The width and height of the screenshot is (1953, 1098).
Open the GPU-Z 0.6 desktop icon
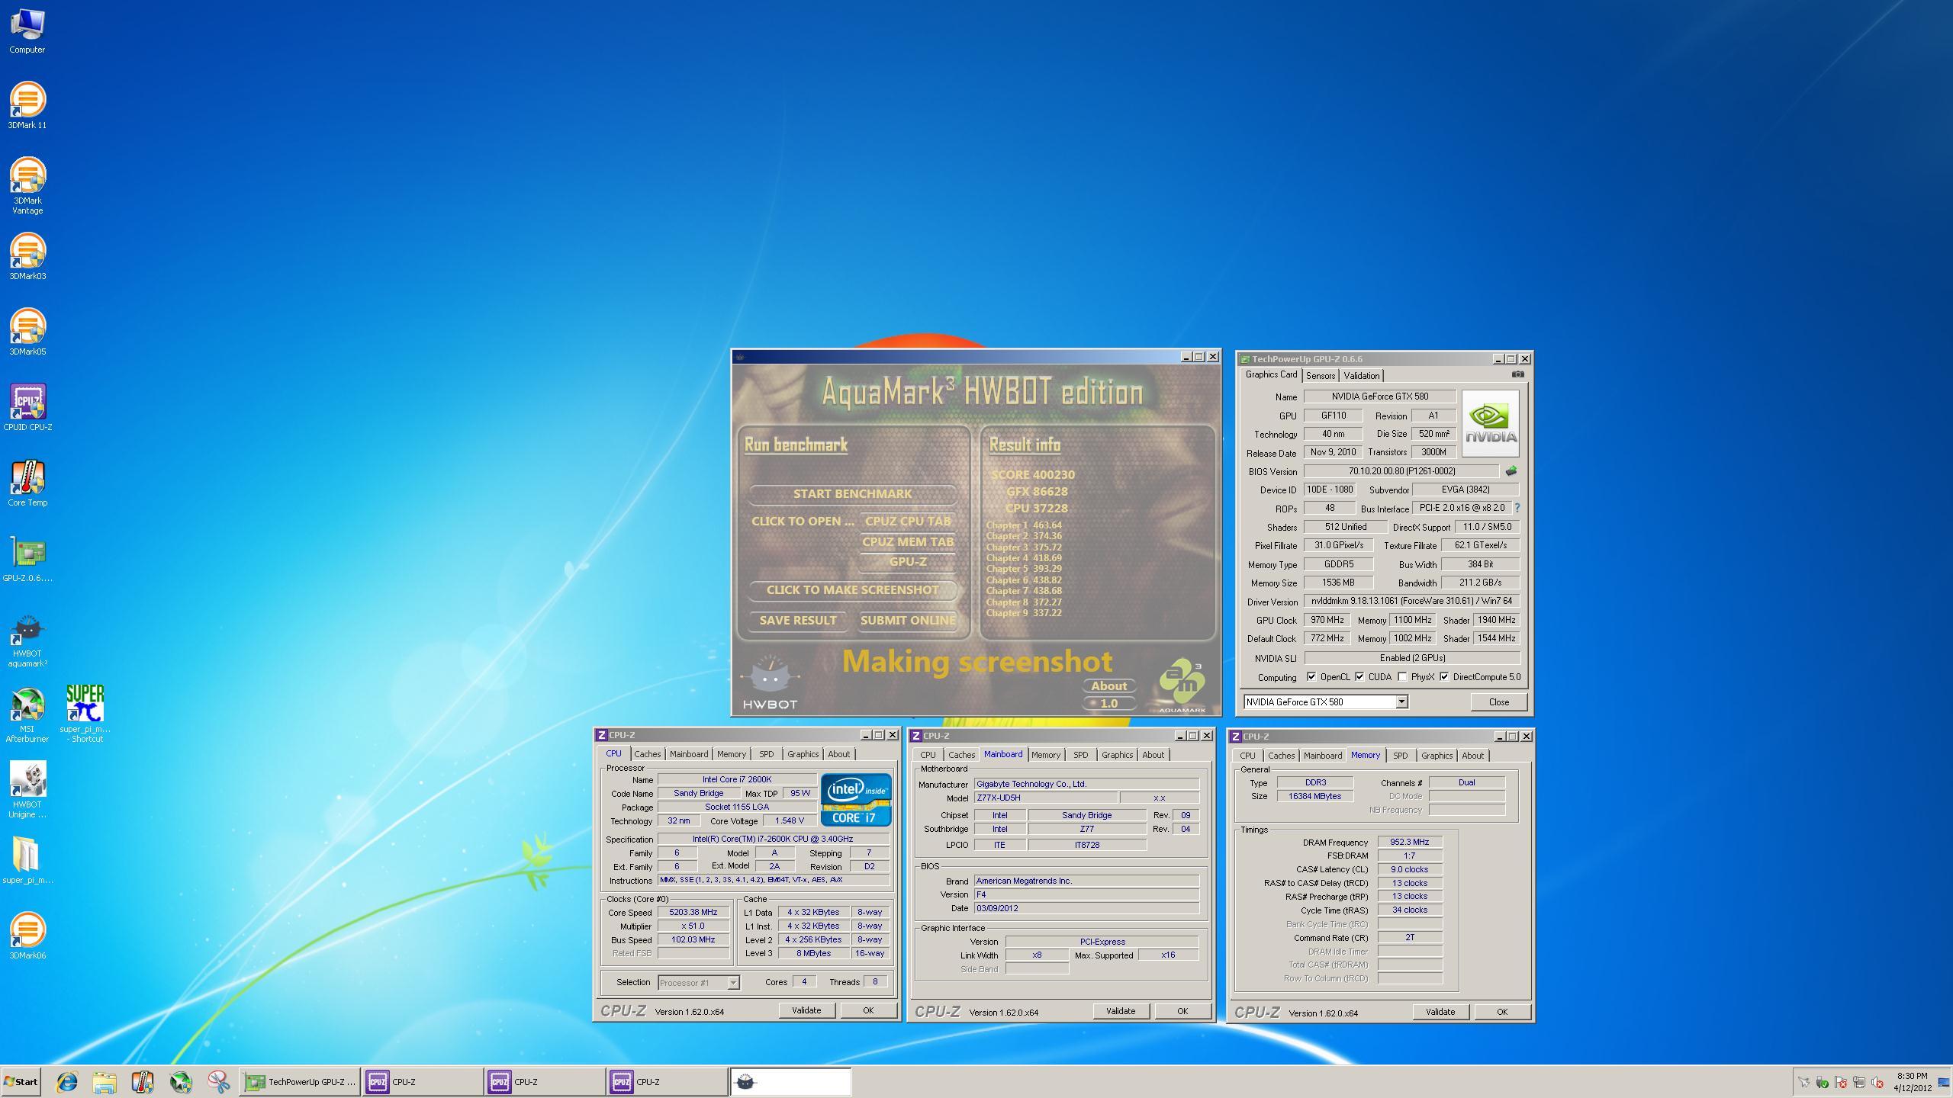(x=27, y=558)
